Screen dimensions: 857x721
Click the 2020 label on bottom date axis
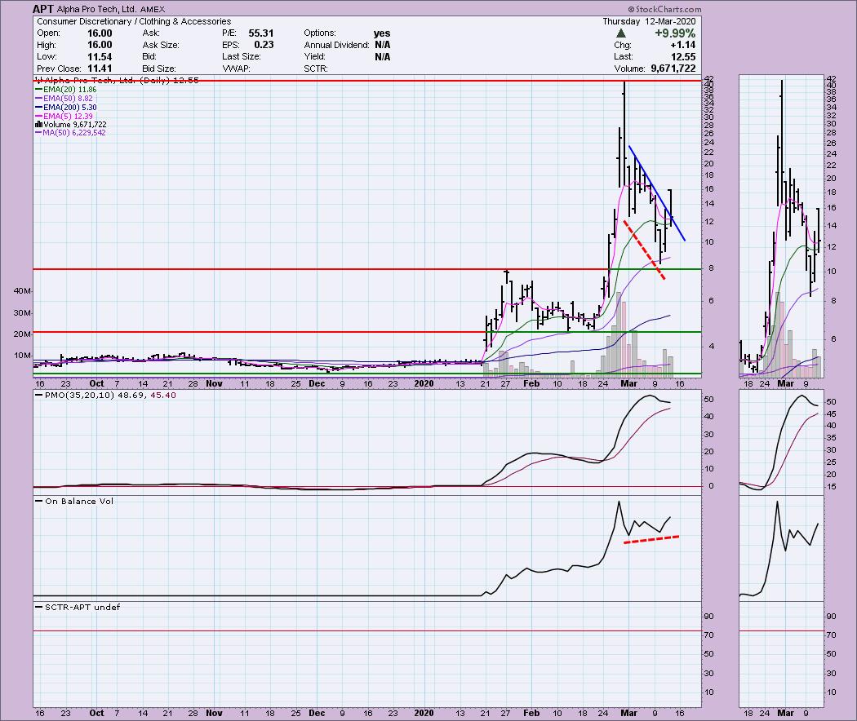click(424, 713)
